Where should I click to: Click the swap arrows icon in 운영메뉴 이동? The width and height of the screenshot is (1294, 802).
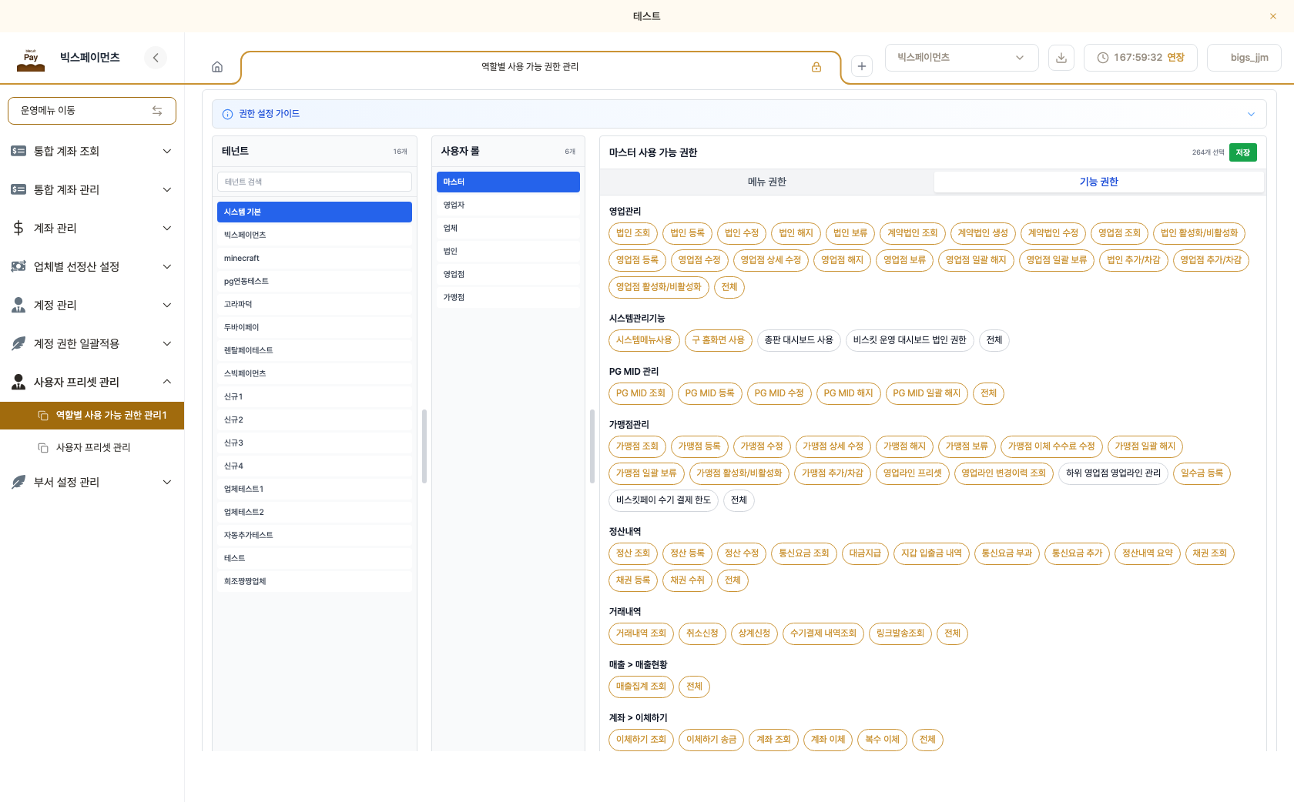[157, 111]
